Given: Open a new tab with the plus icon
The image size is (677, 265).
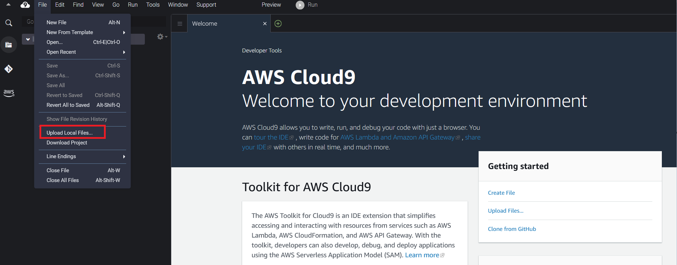Looking at the screenshot, I should point(278,24).
